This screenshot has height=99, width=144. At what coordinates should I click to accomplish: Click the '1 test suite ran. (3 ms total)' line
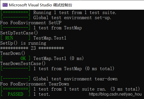(87, 89)
